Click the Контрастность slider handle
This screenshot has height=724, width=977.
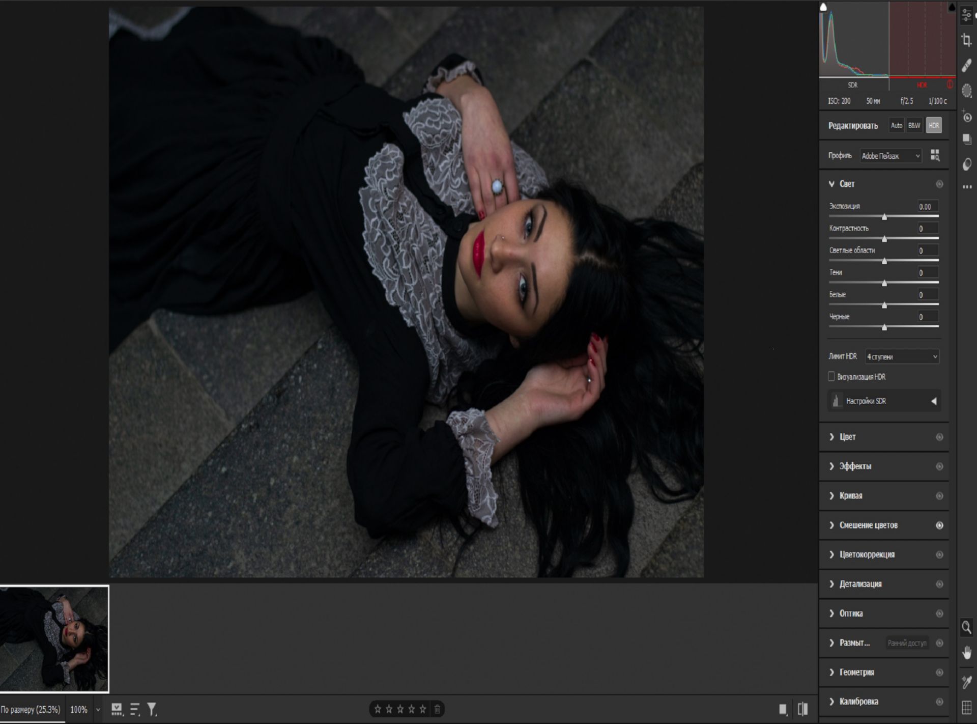(x=884, y=239)
